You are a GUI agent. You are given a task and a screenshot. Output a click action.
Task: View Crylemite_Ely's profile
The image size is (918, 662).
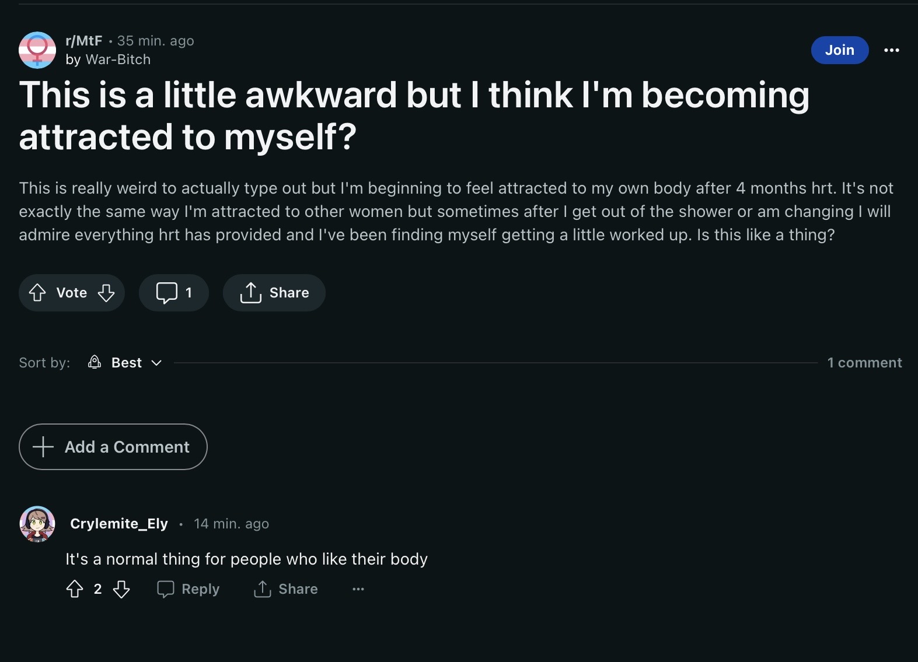pos(119,524)
